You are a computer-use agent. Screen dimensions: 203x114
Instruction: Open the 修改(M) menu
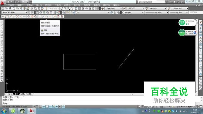click(x=87, y=5)
